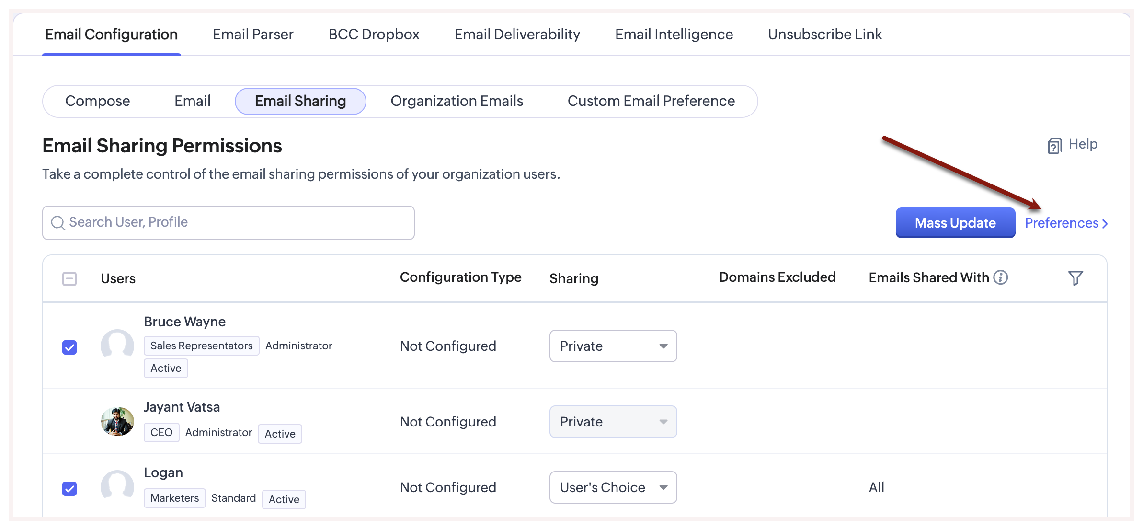
Task: Open the Preferences link
Action: (1061, 223)
